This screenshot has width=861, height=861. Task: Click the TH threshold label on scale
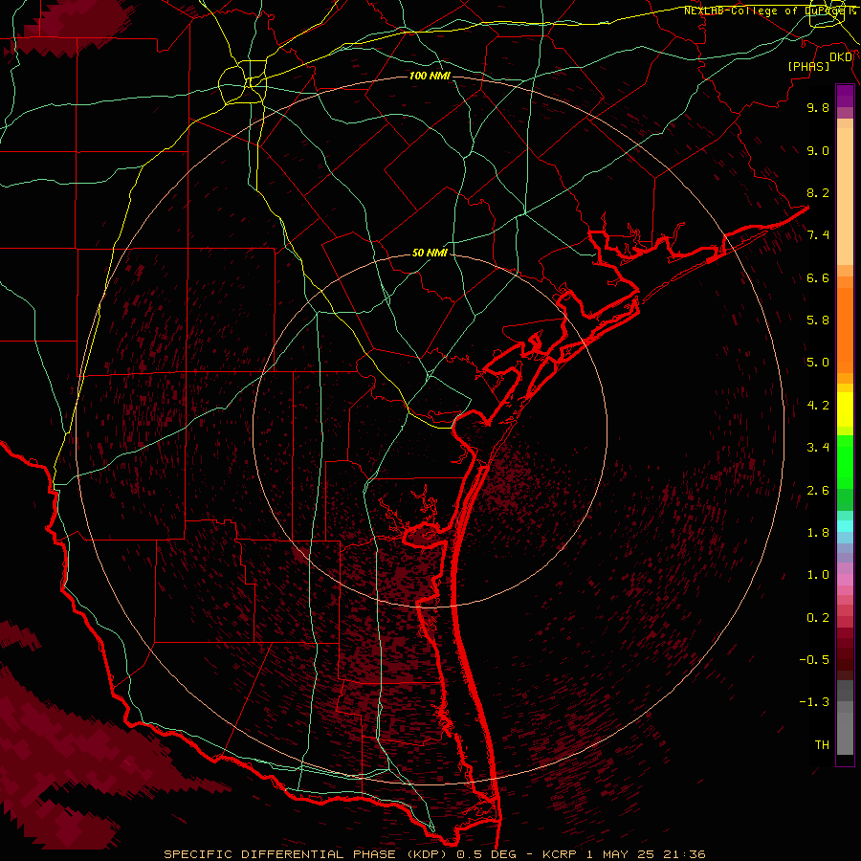(x=822, y=745)
